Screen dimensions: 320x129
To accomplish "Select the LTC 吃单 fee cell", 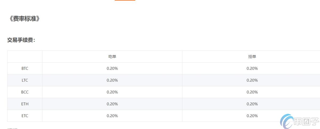I will (112, 80).
